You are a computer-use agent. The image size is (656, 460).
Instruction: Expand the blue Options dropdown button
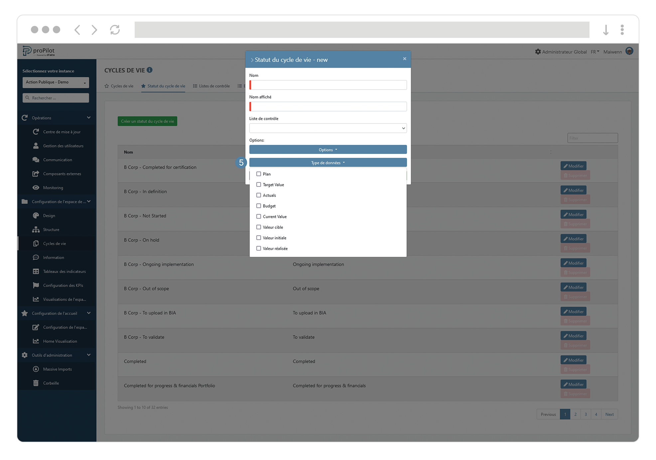(328, 150)
